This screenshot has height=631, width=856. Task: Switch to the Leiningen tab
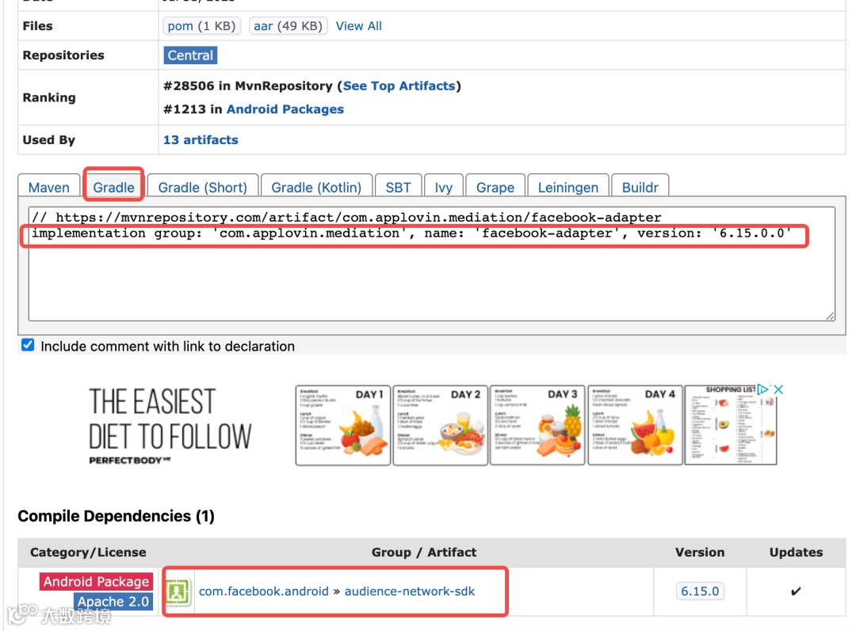[x=567, y=187]
